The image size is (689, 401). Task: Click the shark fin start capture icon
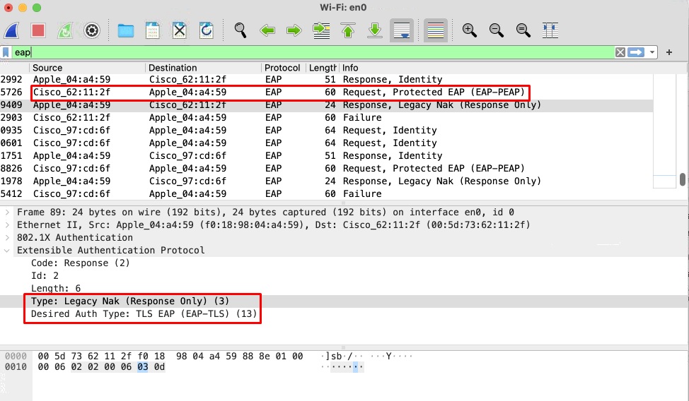pyautogui.click(x=12, y=30)
